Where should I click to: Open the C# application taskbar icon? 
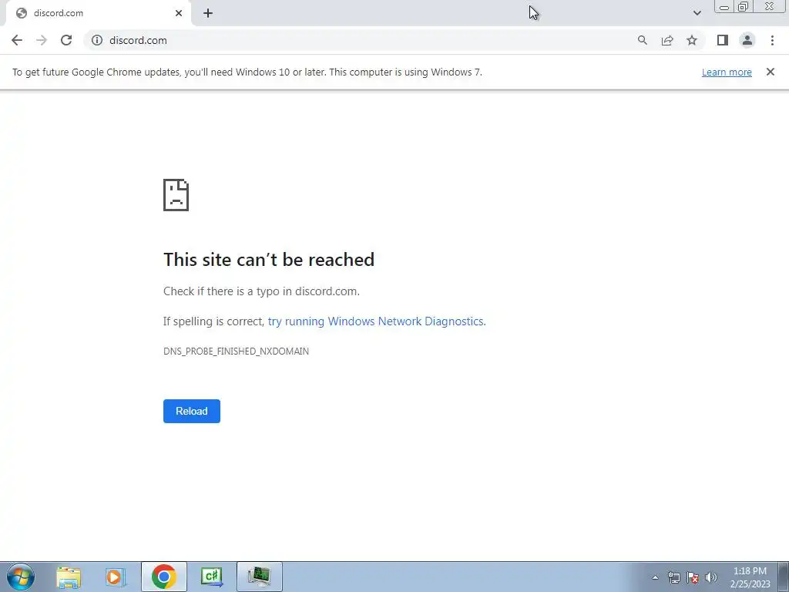point(211,577)
